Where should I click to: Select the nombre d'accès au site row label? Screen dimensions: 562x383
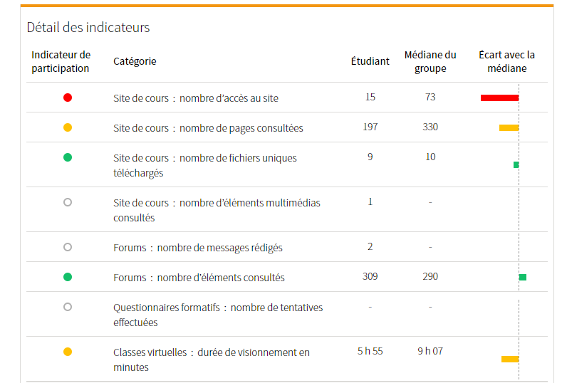196,98
